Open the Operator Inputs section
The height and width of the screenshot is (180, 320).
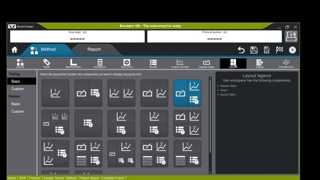click(206, 63)
